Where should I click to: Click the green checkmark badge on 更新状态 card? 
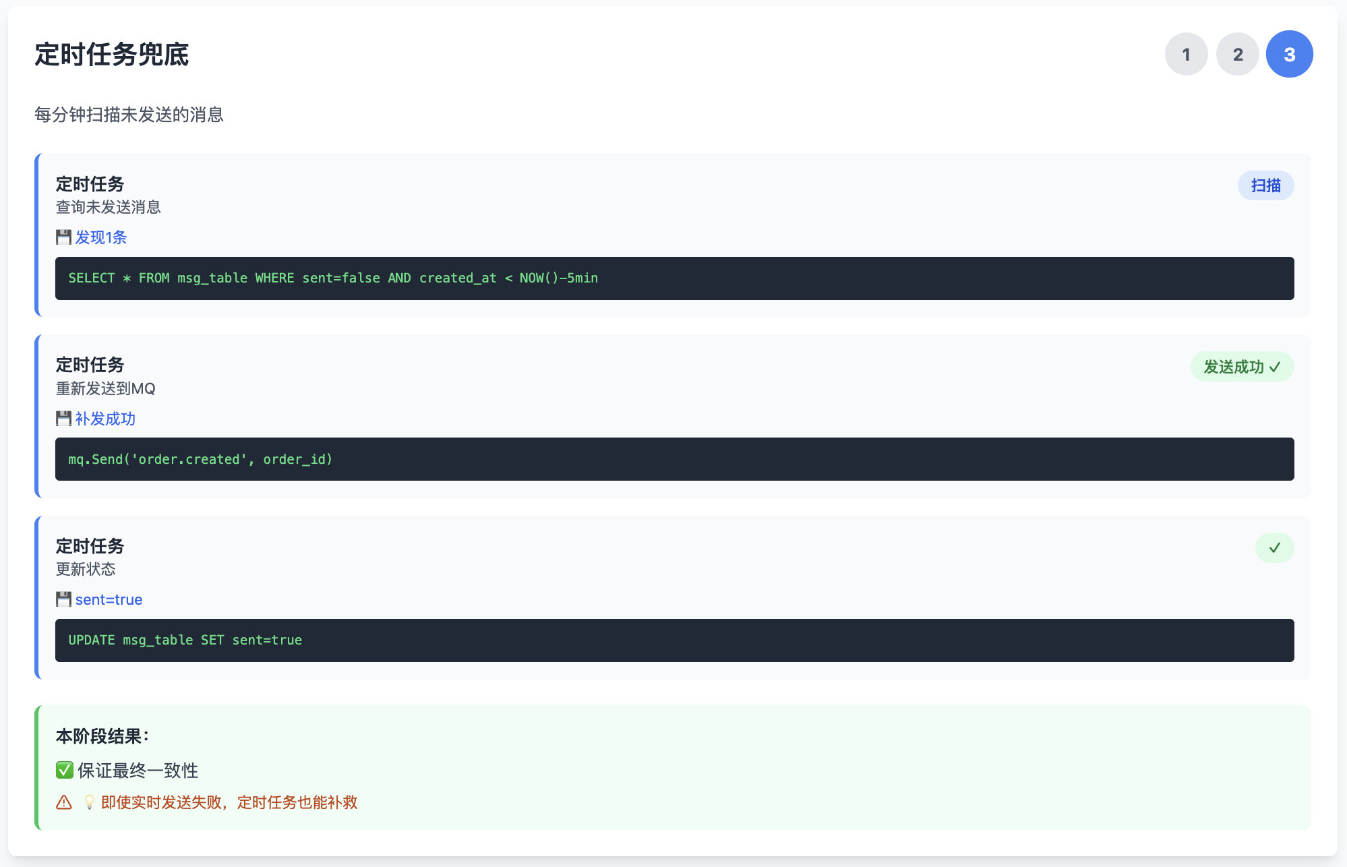tap(1274, 547)
